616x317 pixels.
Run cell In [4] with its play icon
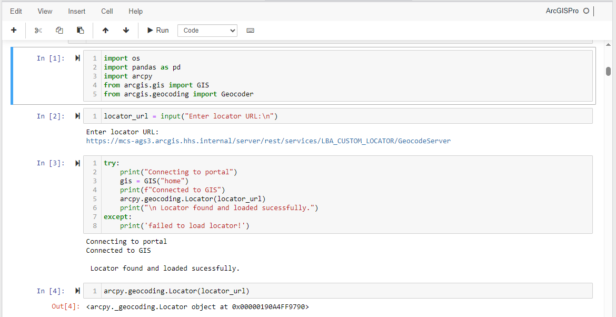[x=77, y=291]
